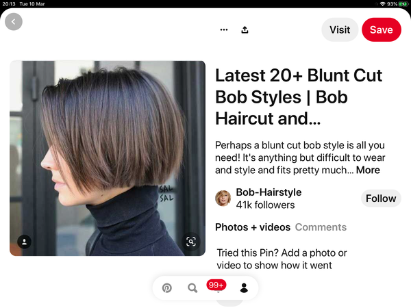
Task: Open the Bob-Hairstyle profile name link
Action: click(269, 192)
